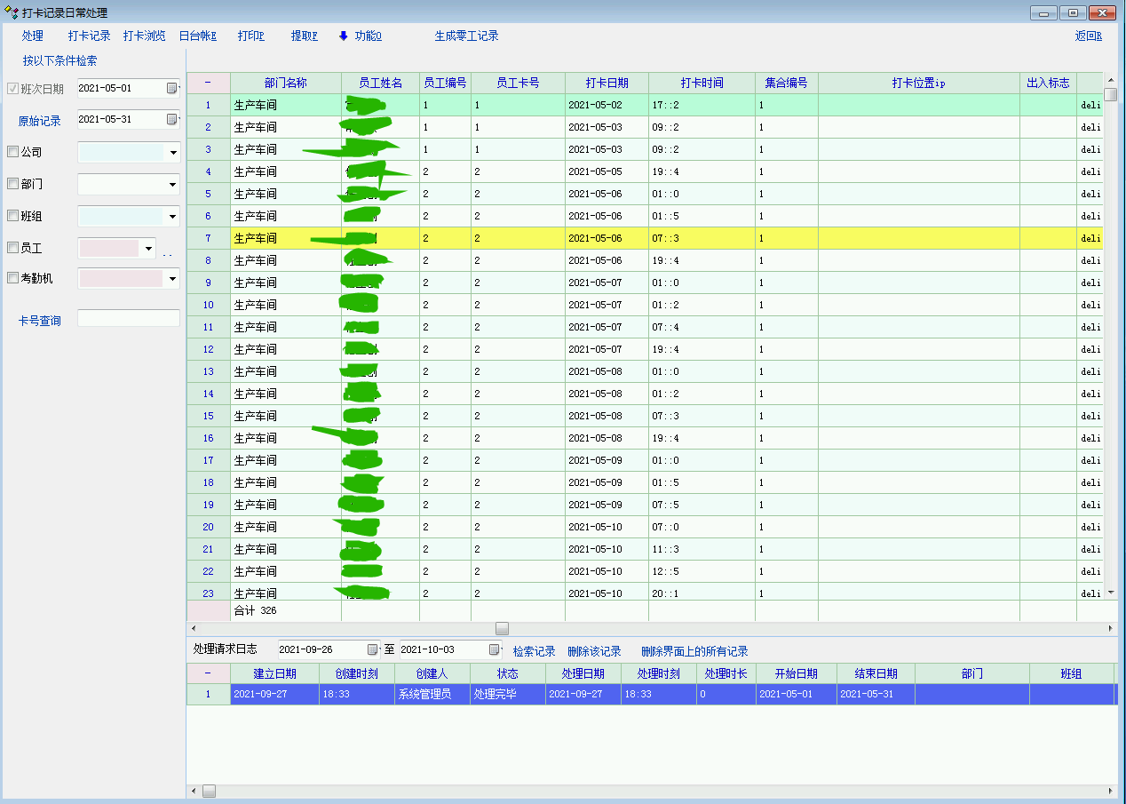
Task: Toggle the 考勤机 checkbox
Action: click(x=12, y=278)
